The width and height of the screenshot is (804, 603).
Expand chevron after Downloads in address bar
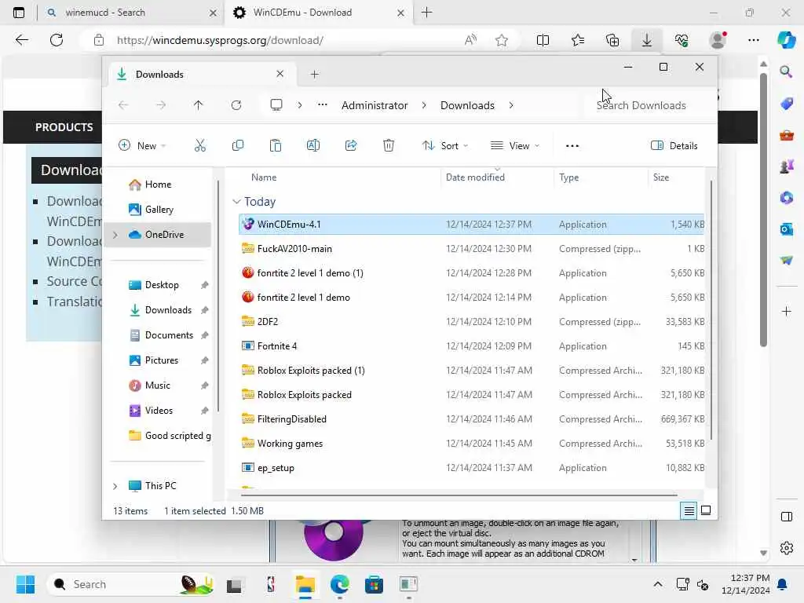click(x=511, y=105)
